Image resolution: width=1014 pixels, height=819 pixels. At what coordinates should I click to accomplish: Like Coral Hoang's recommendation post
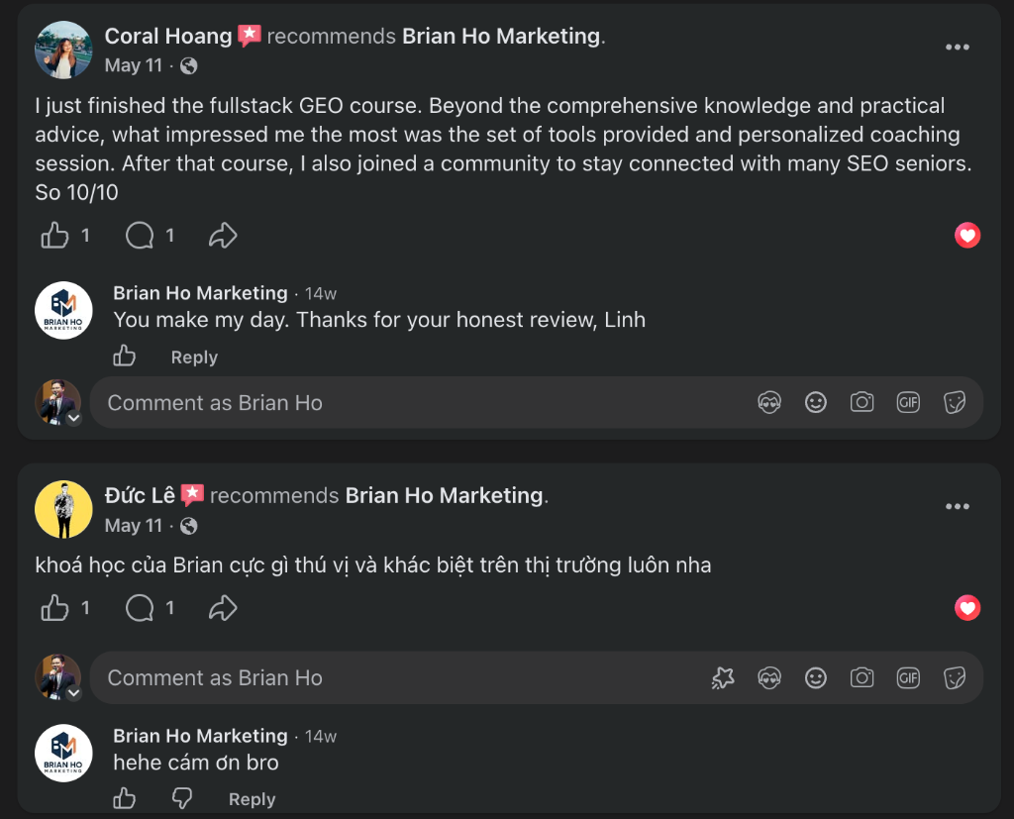[55, 236]
